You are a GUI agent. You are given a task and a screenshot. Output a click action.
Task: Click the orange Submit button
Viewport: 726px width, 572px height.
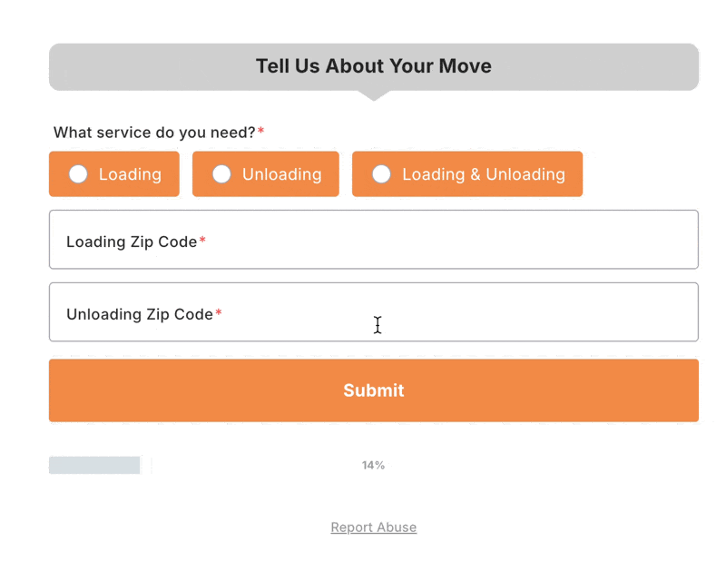click(x=373, y=390)
